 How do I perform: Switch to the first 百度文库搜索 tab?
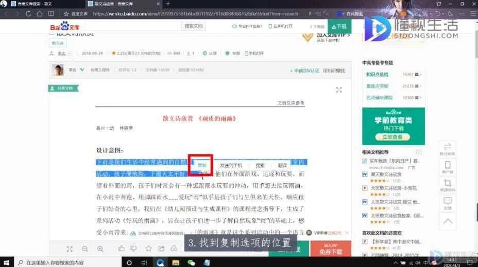coord(33,4)
